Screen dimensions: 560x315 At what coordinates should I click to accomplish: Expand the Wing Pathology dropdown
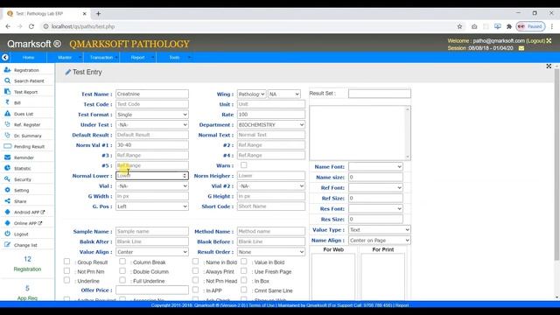click(251, 94)
